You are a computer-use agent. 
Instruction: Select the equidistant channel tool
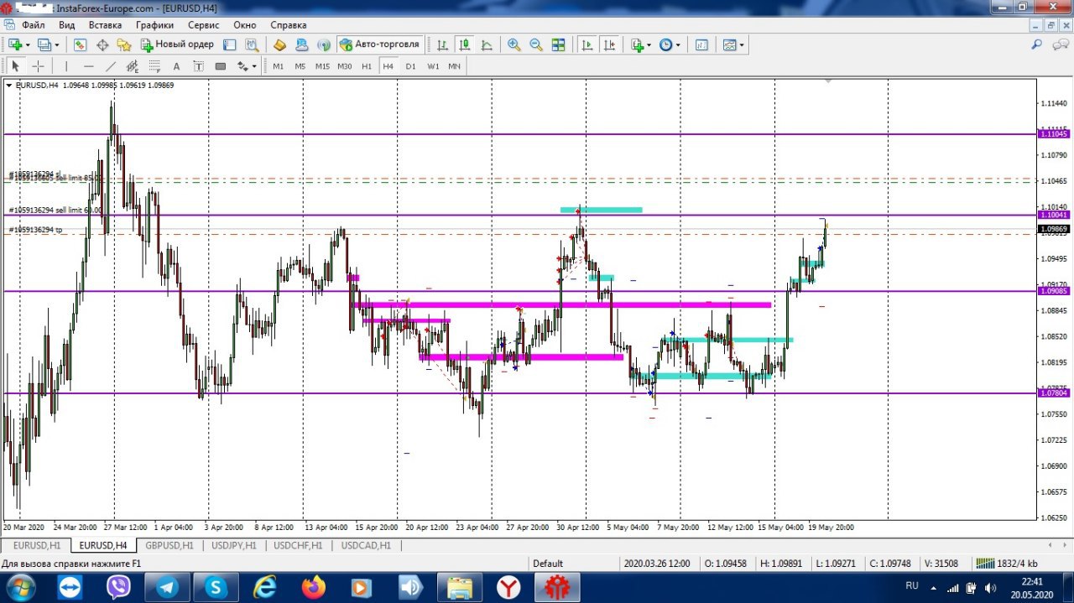coord(133,66)
